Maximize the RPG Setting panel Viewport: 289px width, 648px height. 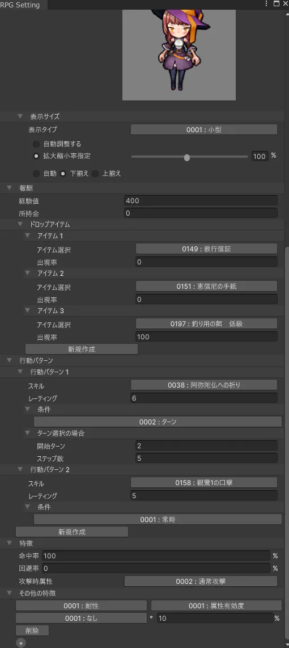(277, 4)
